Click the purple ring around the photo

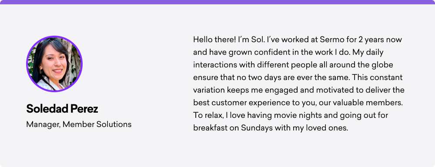pyautogui.click(x=54, y=37)
